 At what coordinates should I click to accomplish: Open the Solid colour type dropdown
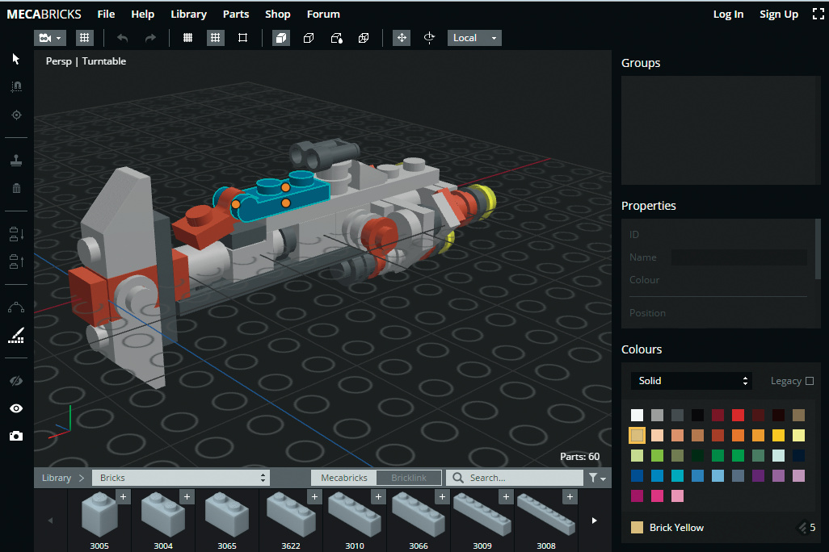click(691, 381)
